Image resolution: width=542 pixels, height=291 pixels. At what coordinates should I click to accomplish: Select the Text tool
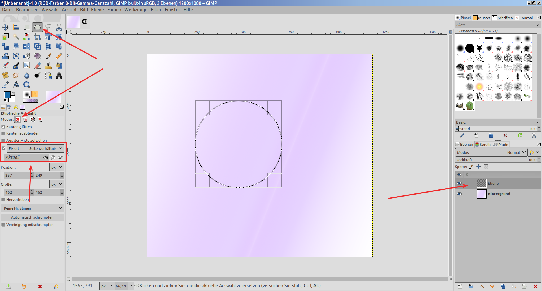(59, 76)
